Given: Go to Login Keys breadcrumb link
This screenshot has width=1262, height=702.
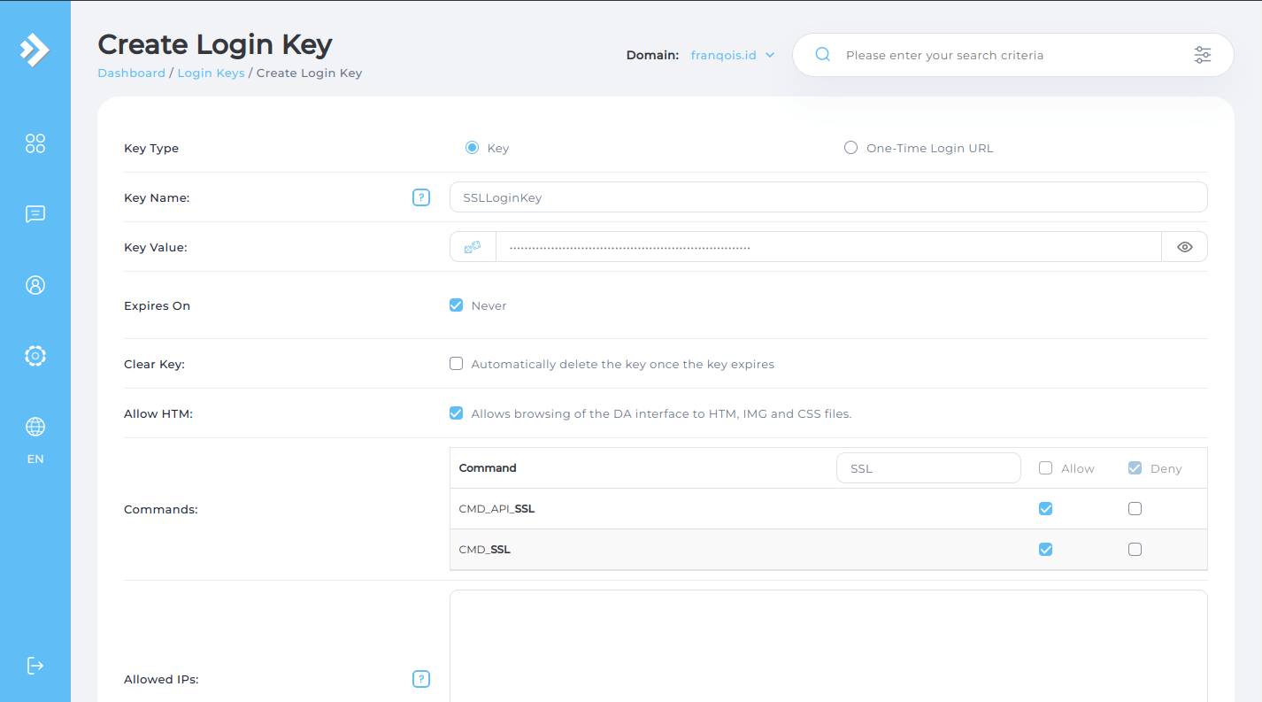Looking at the screenshot, I should tap(211, 73).
